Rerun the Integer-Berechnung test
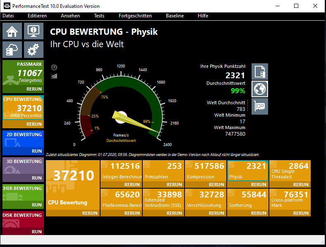The width and height of the screenshot is (326, 247). click(x=132, y=185)
